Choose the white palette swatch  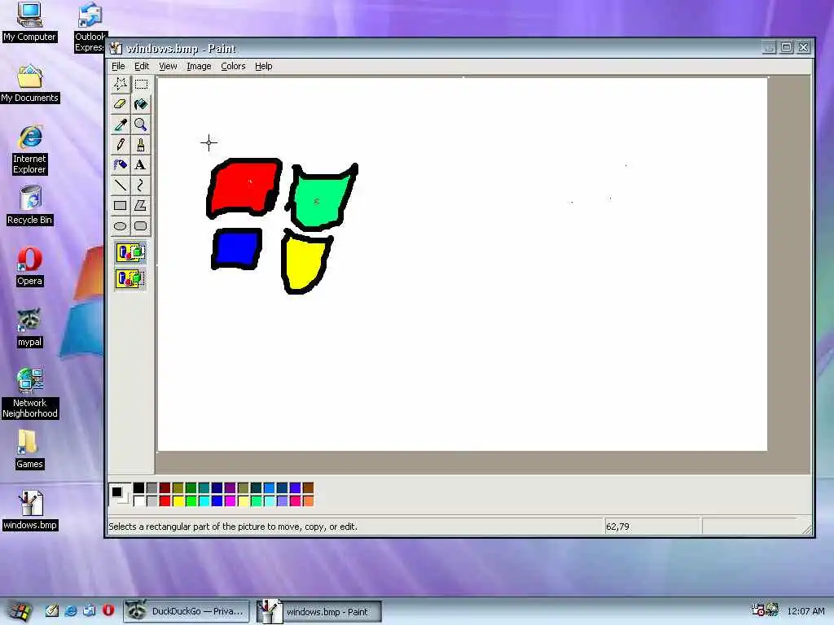coord(138,500)
